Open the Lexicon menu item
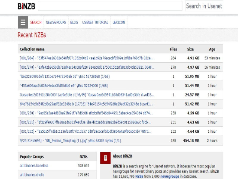Screen dimensions: 238x179 tap(118, 22)
